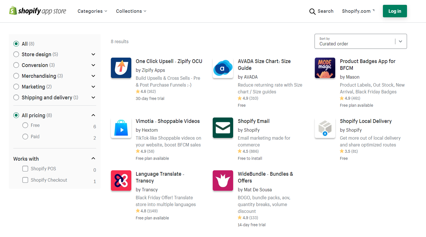This screenshot has width=426, height=237.
Task: Open WideBundle app icon
Action: click(223, 181)
